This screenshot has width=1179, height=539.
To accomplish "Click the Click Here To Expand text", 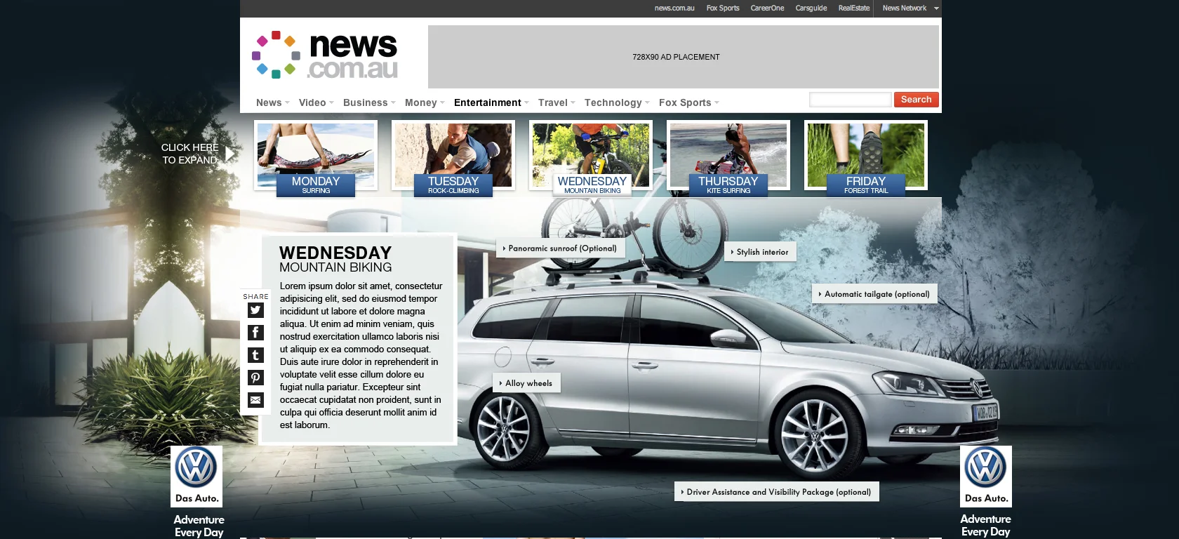I will (x=189, y=154).
